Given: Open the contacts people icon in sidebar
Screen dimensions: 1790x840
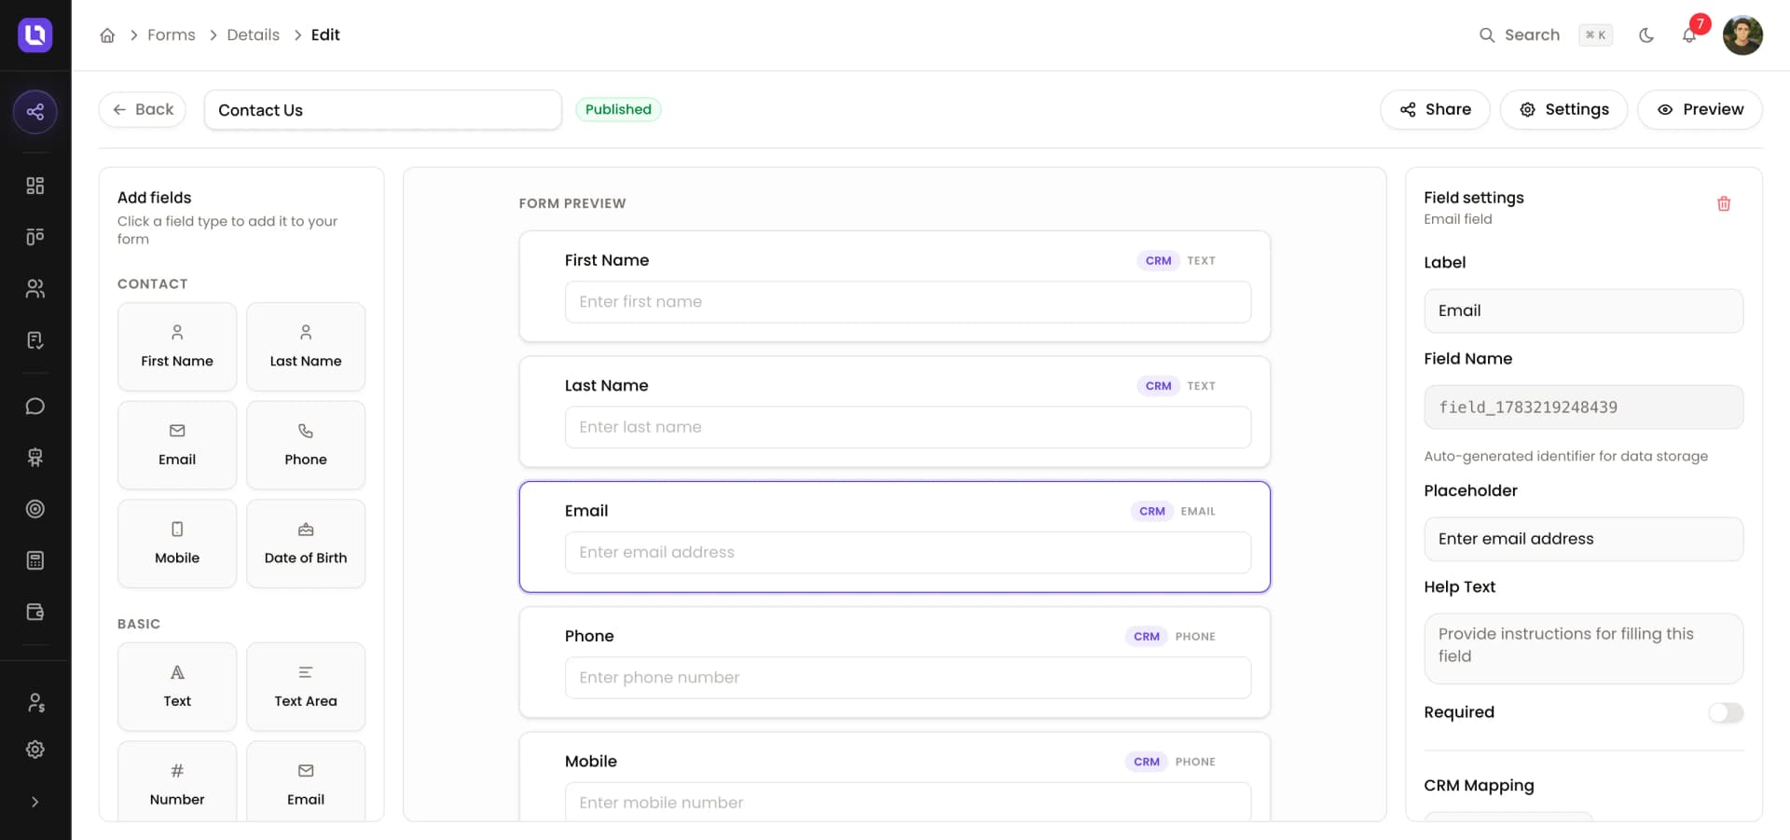Looking at the screenshot, I should tap(35, 289).
